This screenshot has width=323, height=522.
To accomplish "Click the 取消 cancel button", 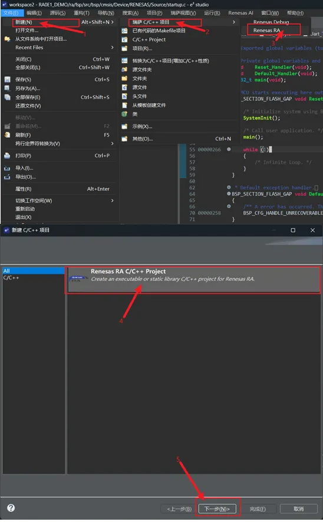I will pos(298,508).
